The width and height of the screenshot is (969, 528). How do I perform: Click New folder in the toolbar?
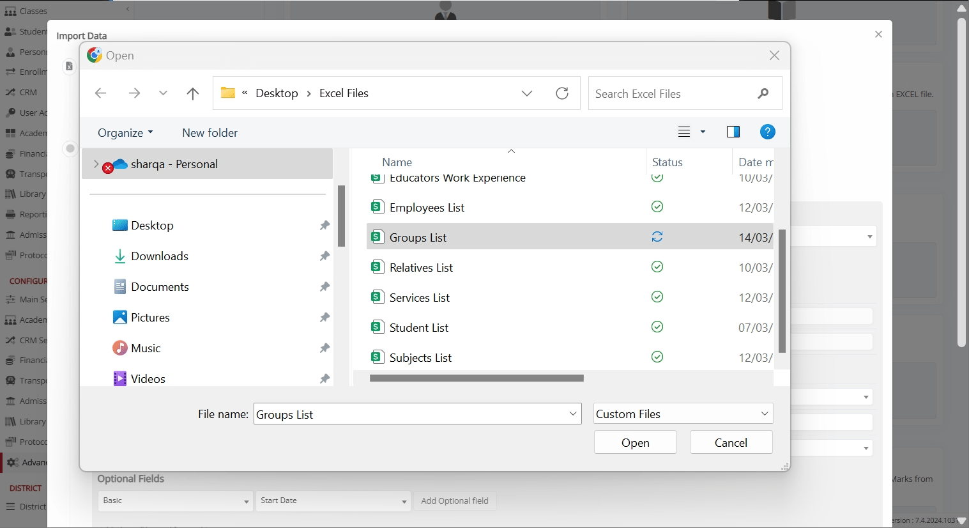coord(210,132)
